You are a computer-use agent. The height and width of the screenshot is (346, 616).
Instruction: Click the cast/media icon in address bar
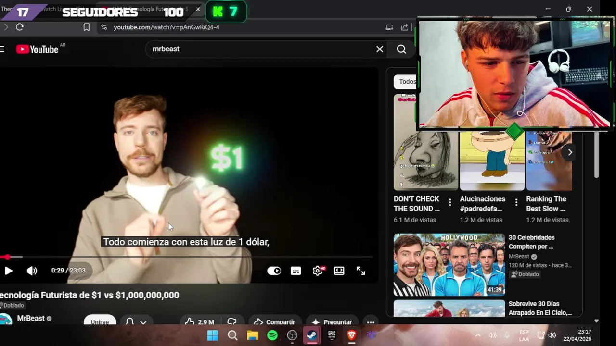point(389,27)
